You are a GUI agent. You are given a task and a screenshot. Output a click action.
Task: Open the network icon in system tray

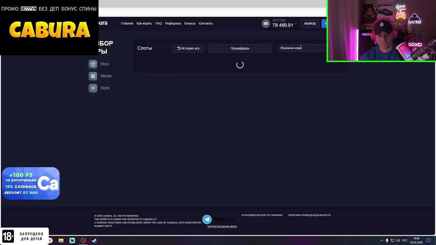pyautogui.click(x=392, y=241)
